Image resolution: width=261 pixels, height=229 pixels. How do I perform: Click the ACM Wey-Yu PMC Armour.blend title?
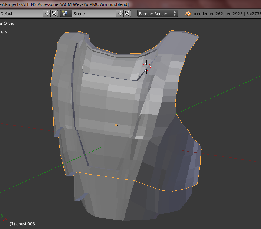(95, 4)
